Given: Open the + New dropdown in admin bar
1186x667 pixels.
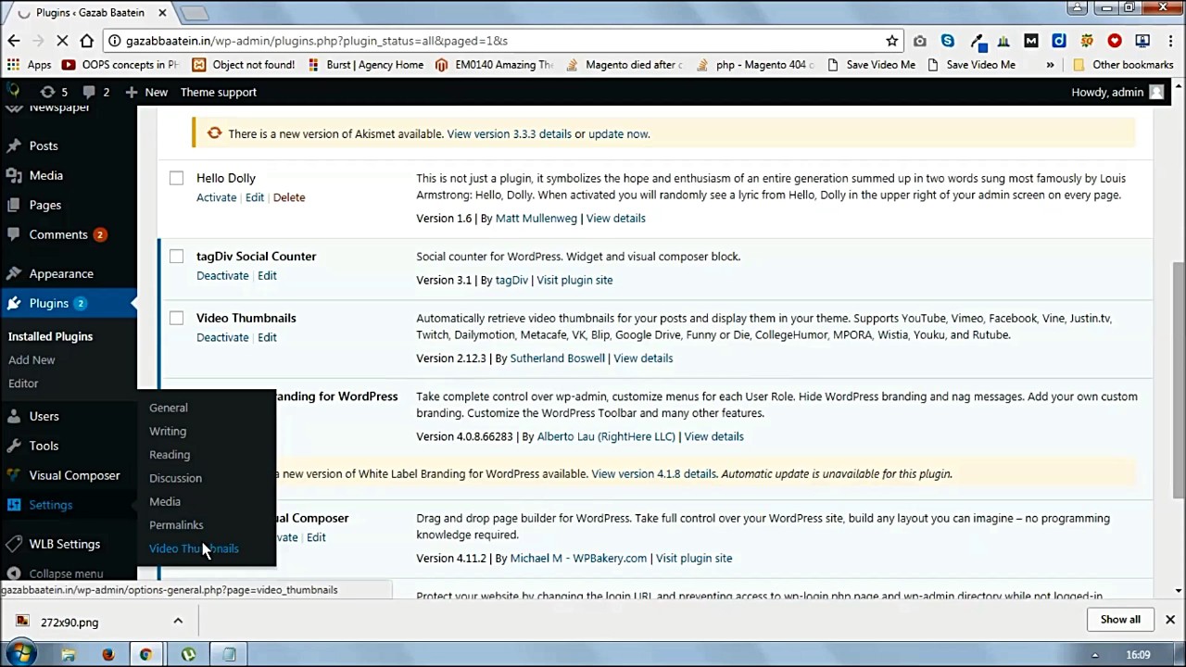Looking at the screenshot, I should [x=146, y=92].
